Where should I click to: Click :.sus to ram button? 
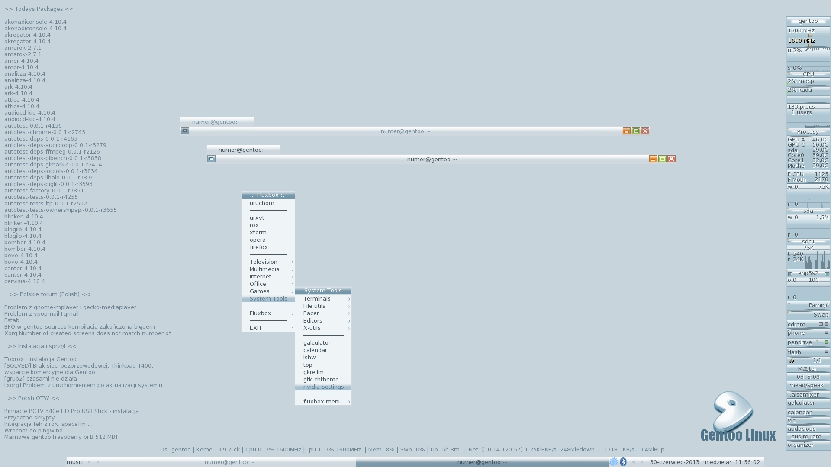[808, 436]
